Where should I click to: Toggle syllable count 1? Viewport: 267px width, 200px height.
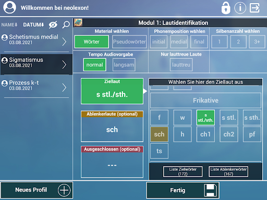pyautogui.click(x=220, y=42)
